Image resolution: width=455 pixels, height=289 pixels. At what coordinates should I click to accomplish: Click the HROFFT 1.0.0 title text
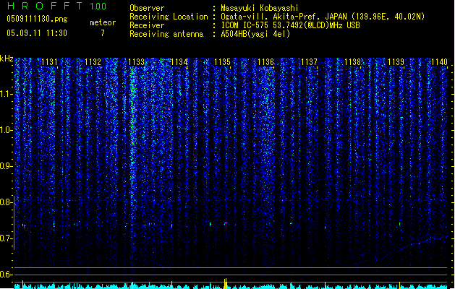(56, 6)
